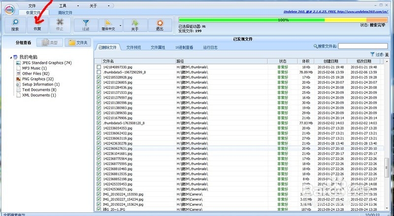Click the filter funnel icon beside 过滤
This screenshot has width=394, height=216.
[372, 54]
